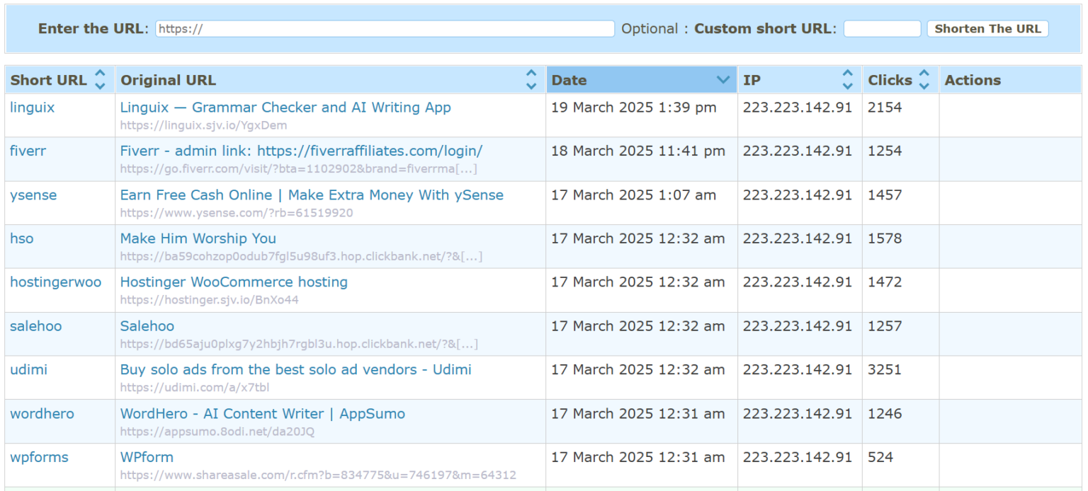Focus the Custom short URL input box
1088x491 pixels.
(882, 28)
